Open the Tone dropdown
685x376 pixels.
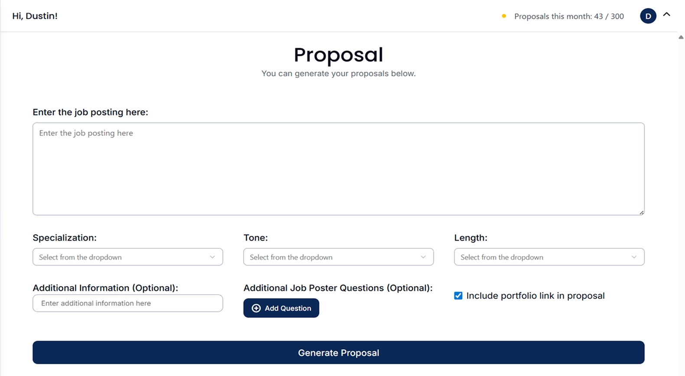coord(338,257)
